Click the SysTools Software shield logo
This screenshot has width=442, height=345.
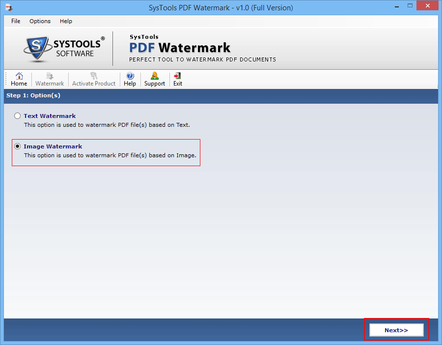37,48
